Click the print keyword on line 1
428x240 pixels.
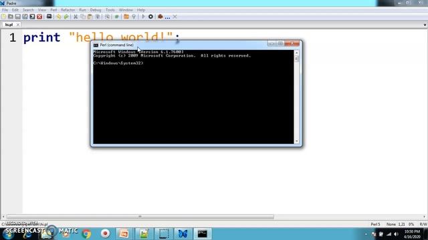(41, 37)
